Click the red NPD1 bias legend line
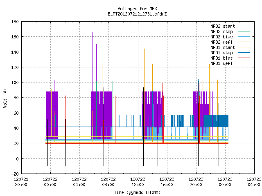The height and width of the screenshot is (196, 262). click(244, 58)
